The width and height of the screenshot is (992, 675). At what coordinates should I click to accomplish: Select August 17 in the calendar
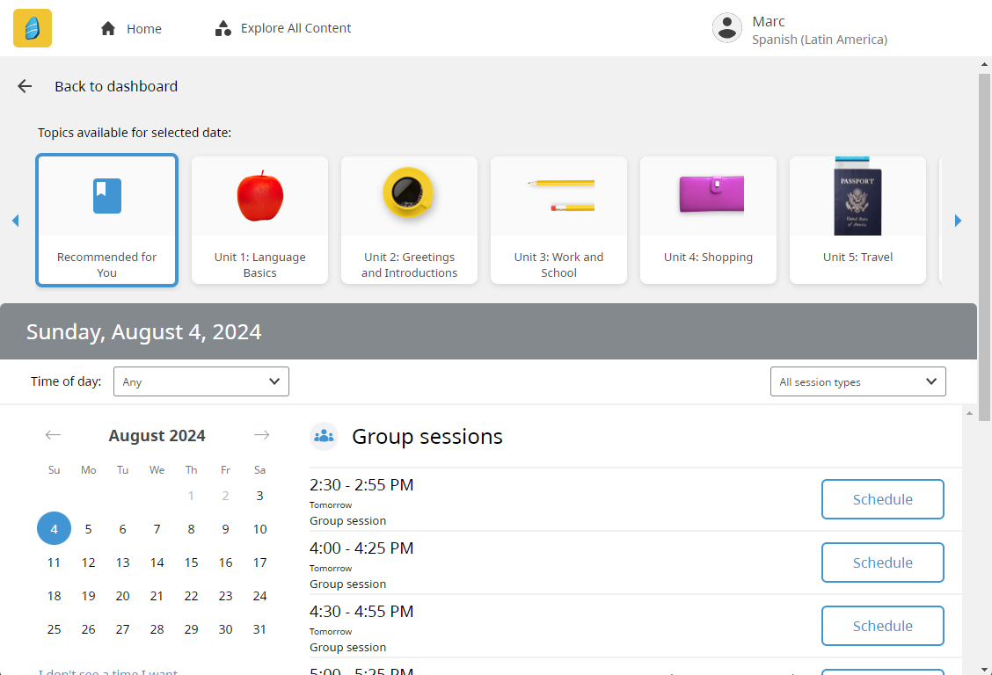click(x=259, y=562)
